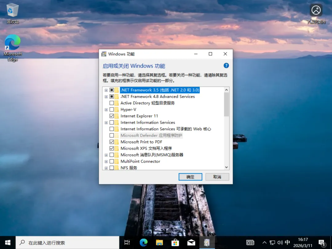Image resolution: width=332 pixels, height=249 pixels.
Task: Click the network status tray icon
Action: click(x=272, y=243)
